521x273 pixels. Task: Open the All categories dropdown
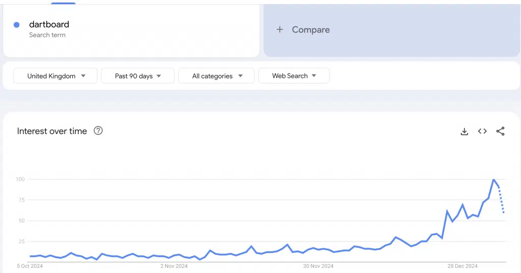[x=217, y=76]
